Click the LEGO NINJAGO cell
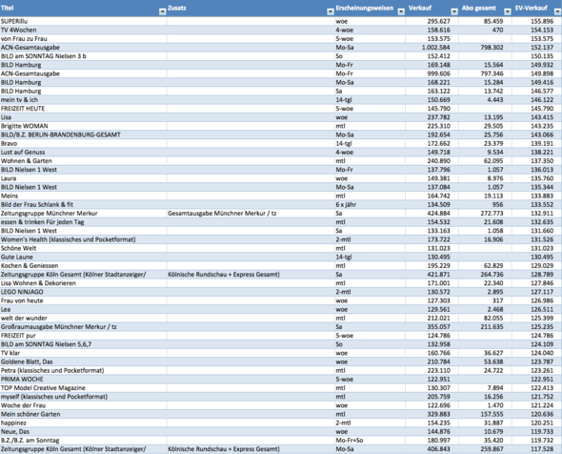 coord(83,292)
